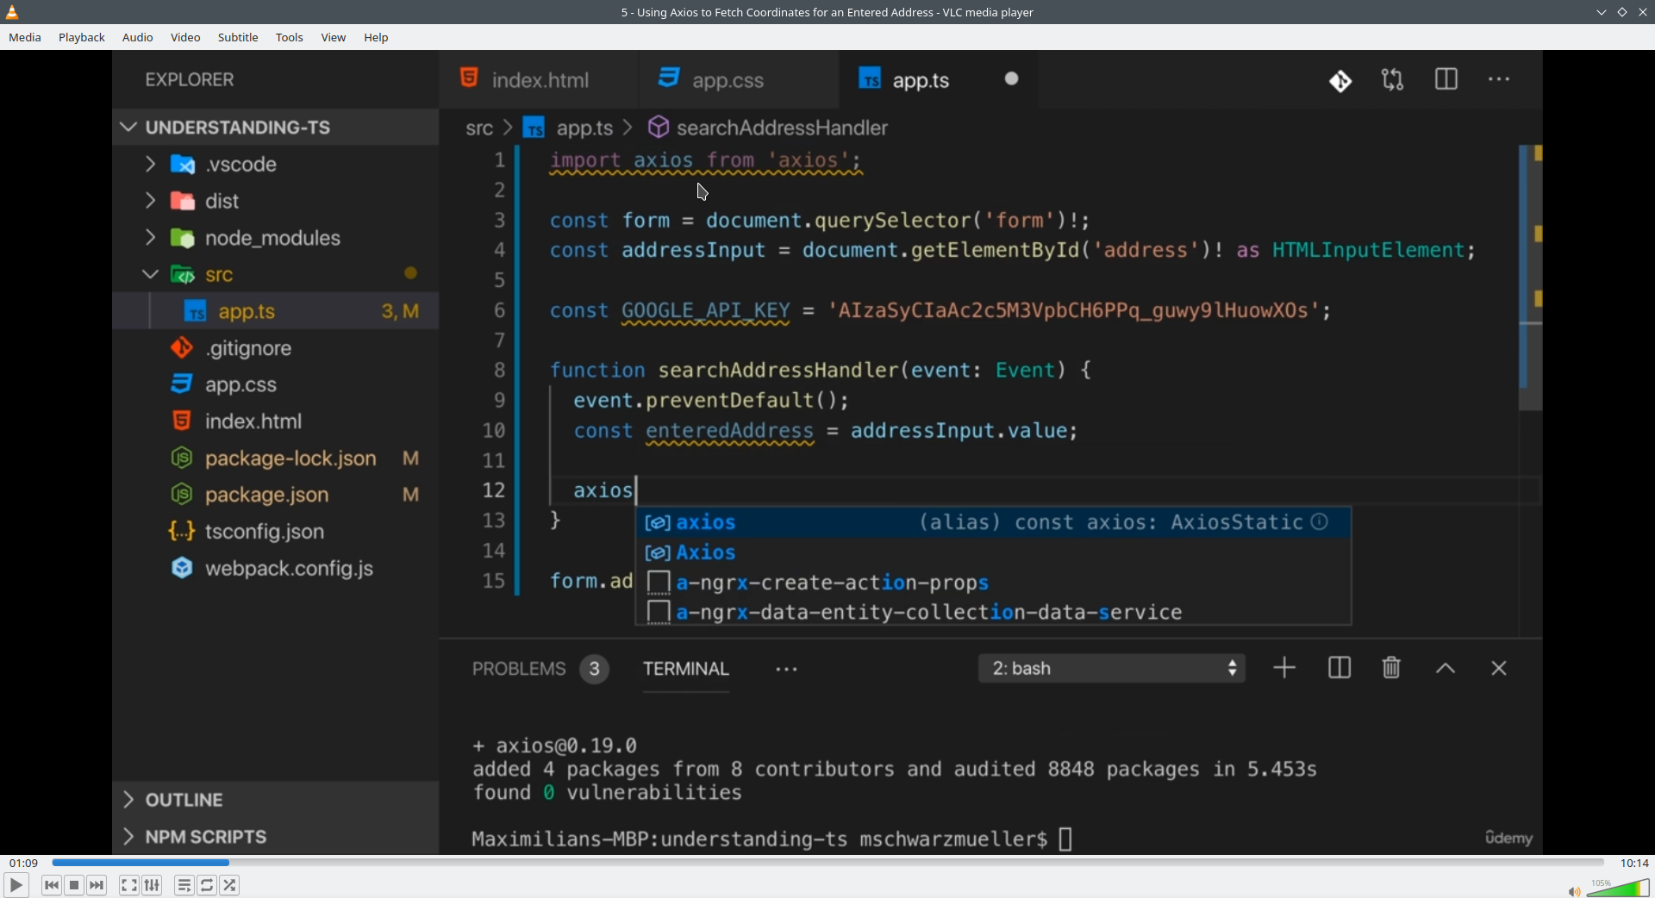
Task: Toggle the VLC playlist view
Action: [184, 885]
